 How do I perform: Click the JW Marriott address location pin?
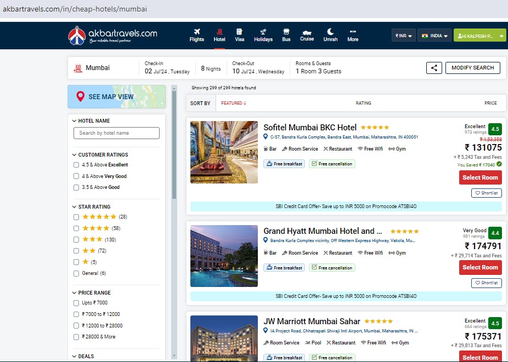click(266, 331)
